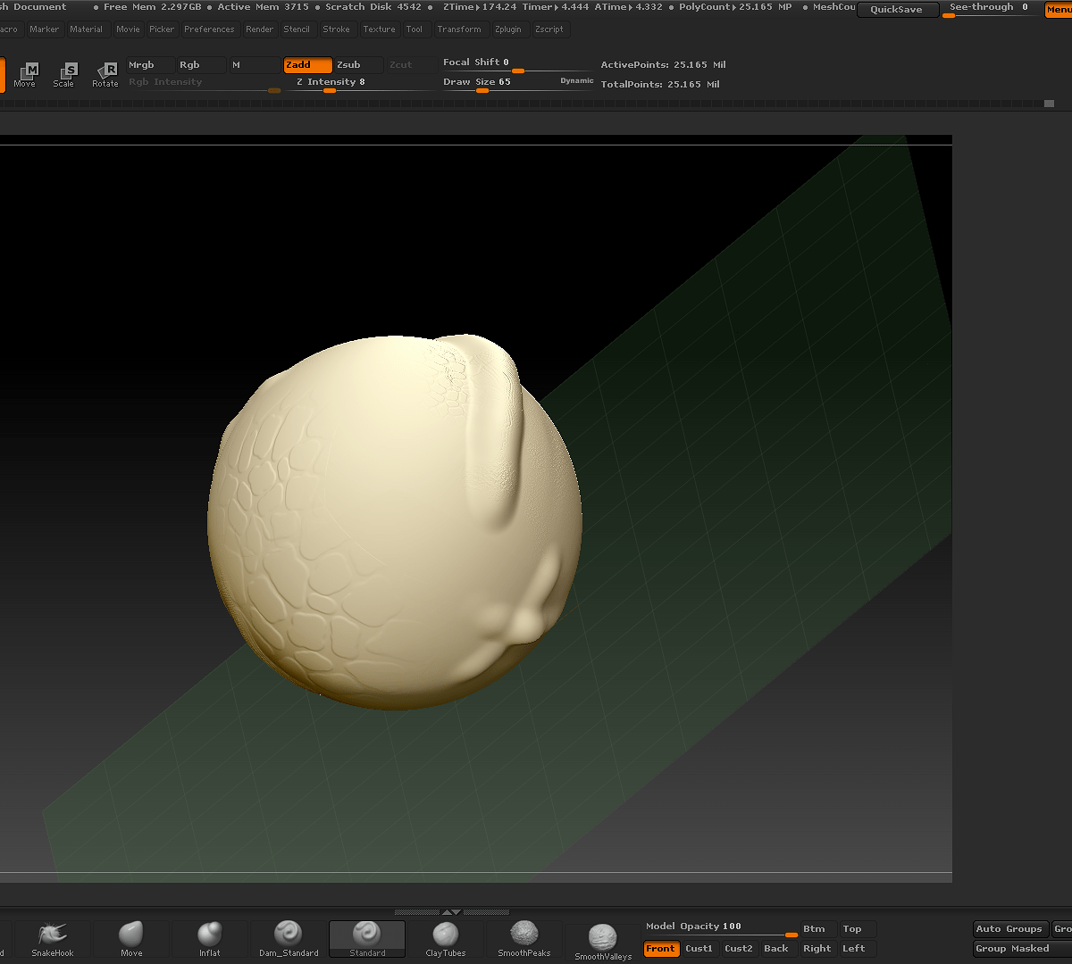Click the ATime status readout
The width and height of the screenshot is (1072, 964).
click(x=629, y=7)
